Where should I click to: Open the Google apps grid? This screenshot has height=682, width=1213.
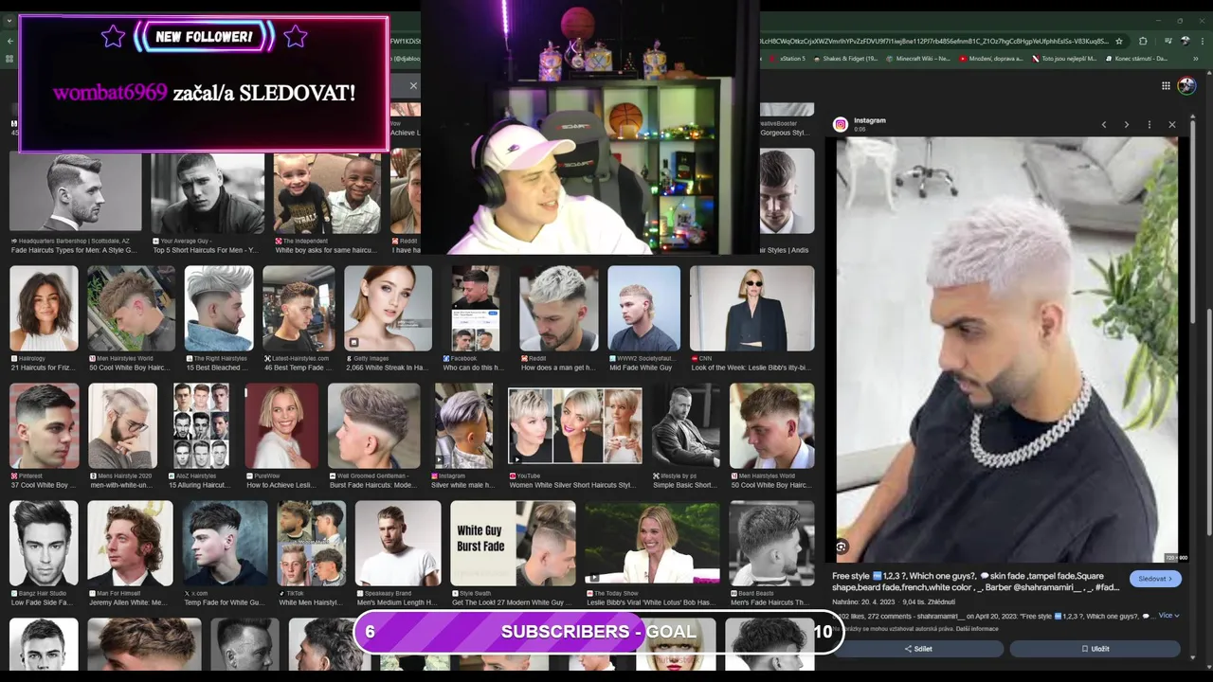coord(1166,85)
